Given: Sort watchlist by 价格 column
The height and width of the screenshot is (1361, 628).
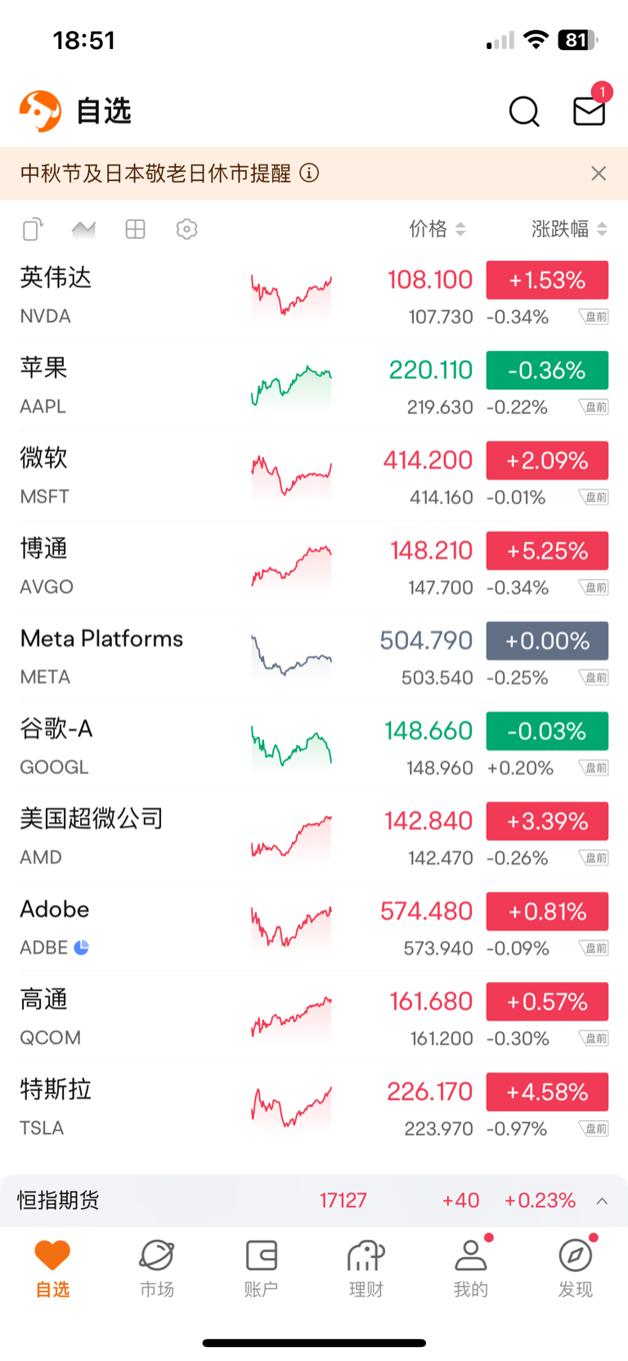Looking at the screenshot, I should point(437,229).
